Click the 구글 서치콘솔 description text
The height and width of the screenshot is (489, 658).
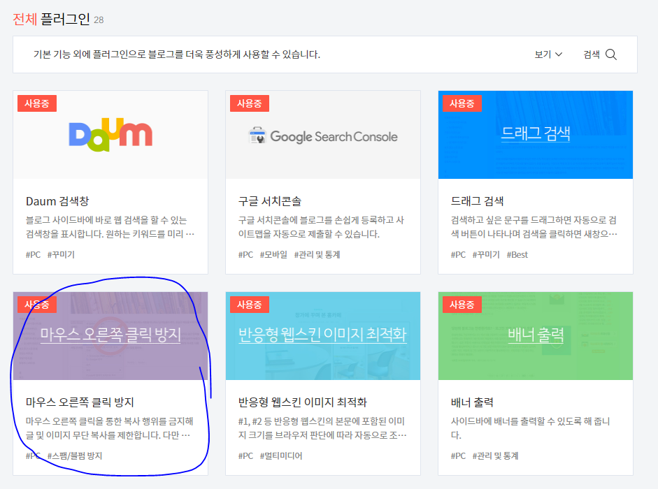(x=321, y=227)
